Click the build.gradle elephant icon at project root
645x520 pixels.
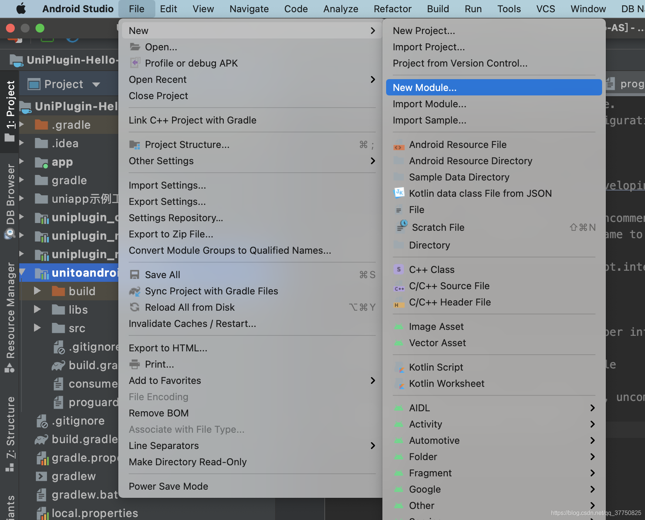[41, 439]
